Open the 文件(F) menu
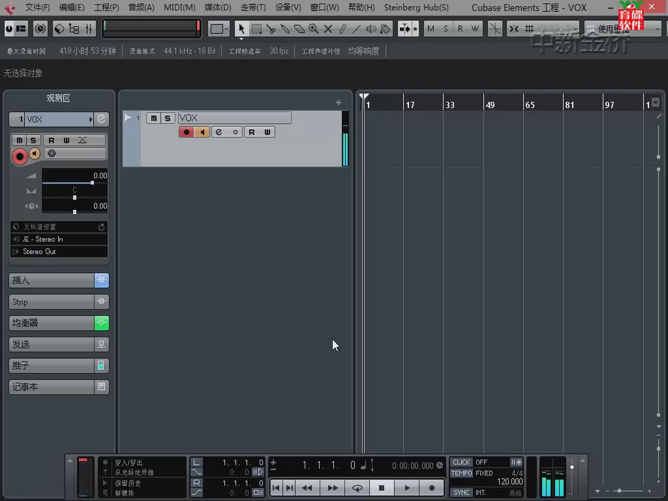This screenshot has height=501, width=668. [x=37, y=7]
